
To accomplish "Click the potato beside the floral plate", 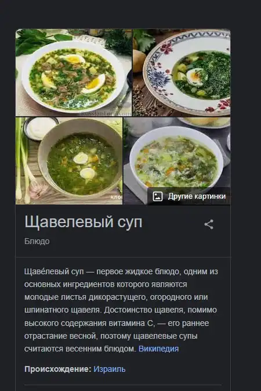I will [x=138, y=60].
